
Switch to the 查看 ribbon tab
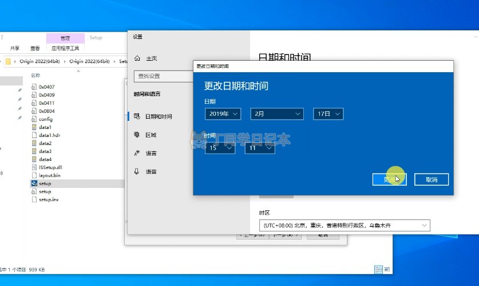click(35, 48)
